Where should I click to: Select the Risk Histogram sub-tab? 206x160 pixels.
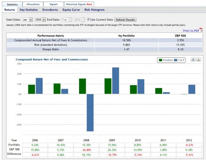coord(95,10)
